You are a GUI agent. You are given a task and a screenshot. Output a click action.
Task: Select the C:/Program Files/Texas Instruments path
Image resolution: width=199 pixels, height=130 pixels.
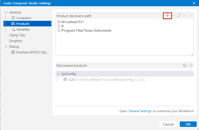coord(84,31)
